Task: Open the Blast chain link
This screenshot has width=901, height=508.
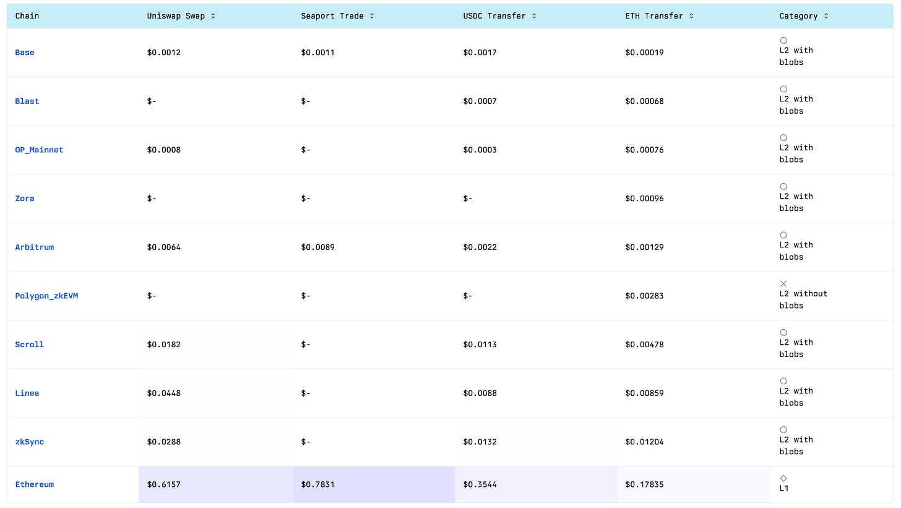Action: (x=27, y=101)
